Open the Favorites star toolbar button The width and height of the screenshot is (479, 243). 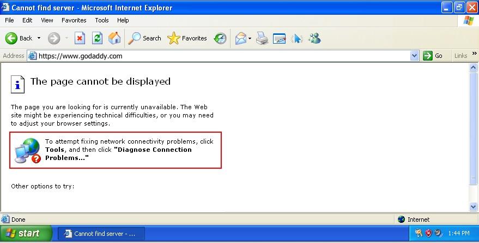point(187,38)
